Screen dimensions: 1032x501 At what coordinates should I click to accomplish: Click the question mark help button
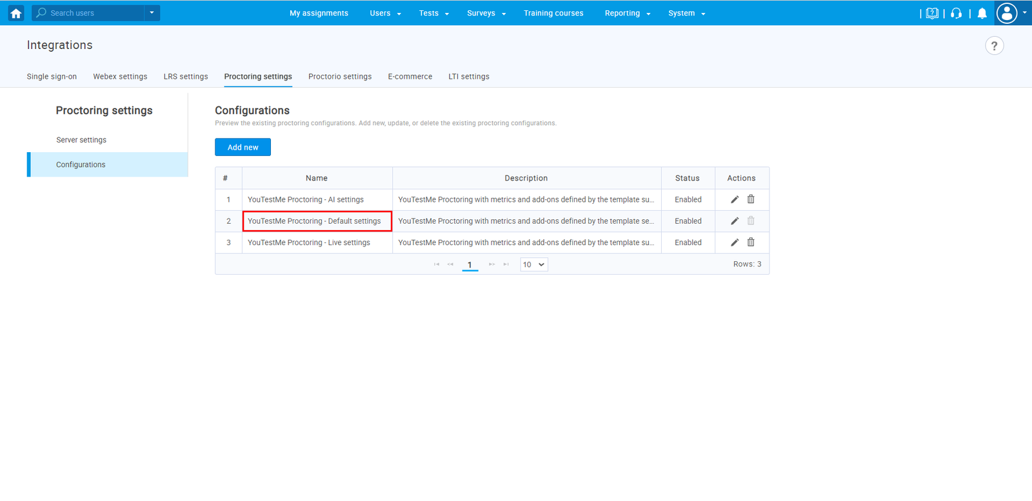(x=994, y=46)
